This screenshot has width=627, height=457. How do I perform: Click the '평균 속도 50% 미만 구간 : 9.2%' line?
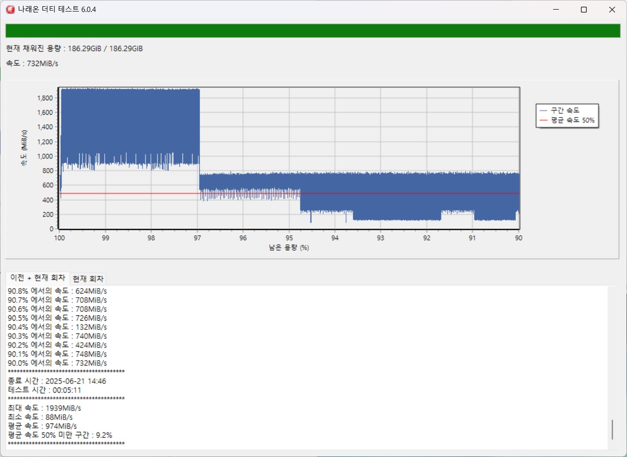(60, 435)
